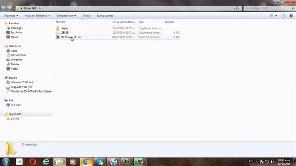Viewport: 296px width, 166px height.
Task: Open Incluir en biblioteca dropdown
Action: pyautogui.click(x=37, y=16)
